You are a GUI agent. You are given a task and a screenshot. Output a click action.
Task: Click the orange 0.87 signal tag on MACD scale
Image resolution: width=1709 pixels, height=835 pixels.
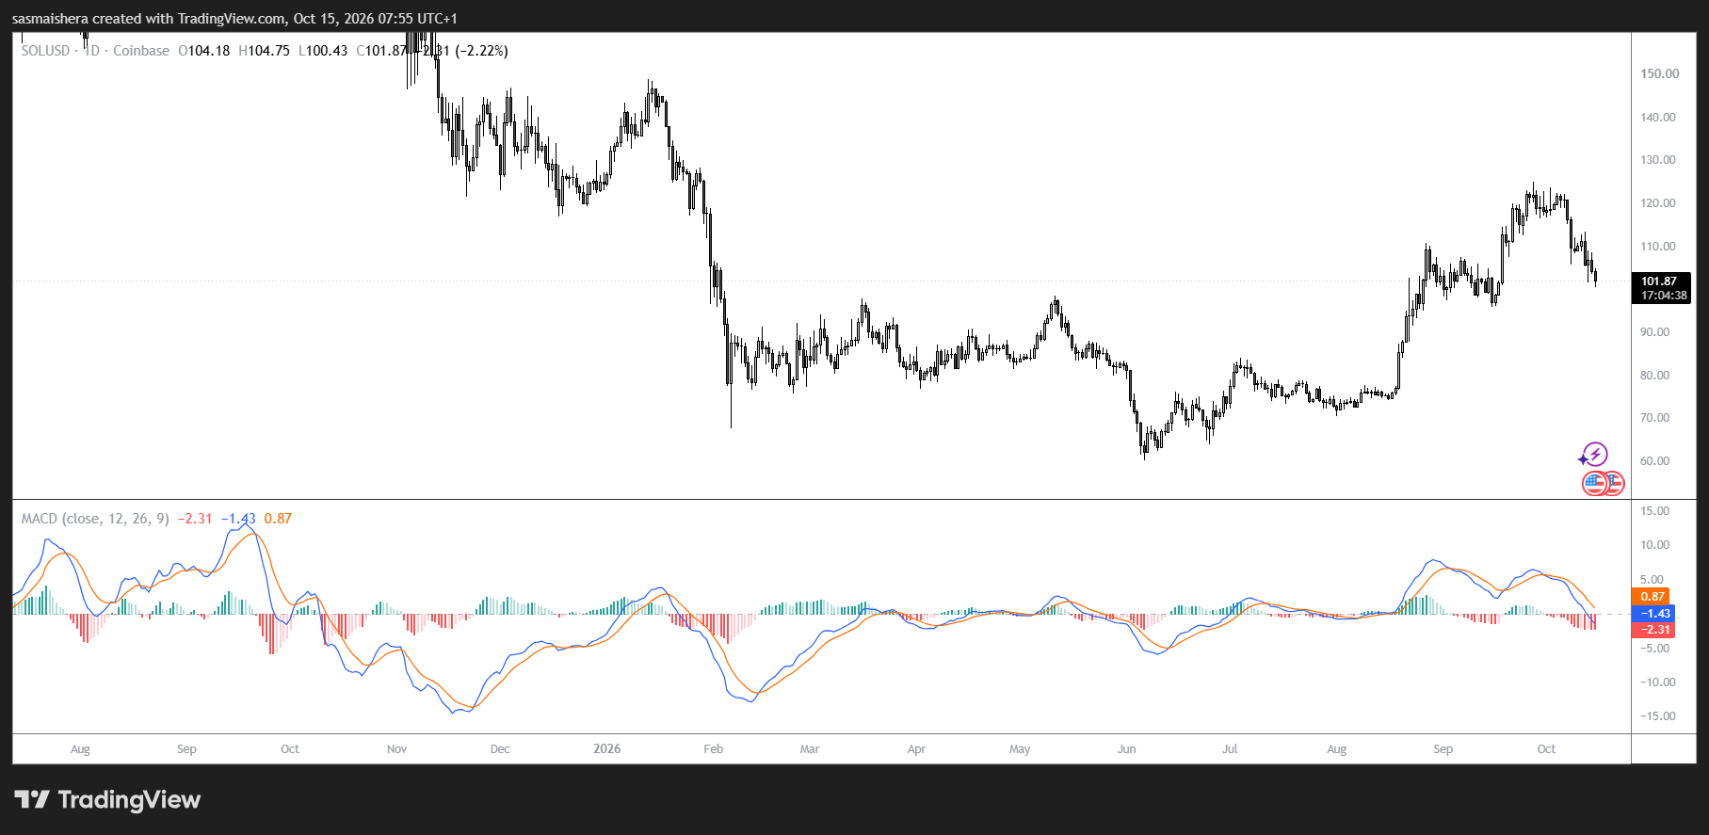click(x=1653, y=597)
